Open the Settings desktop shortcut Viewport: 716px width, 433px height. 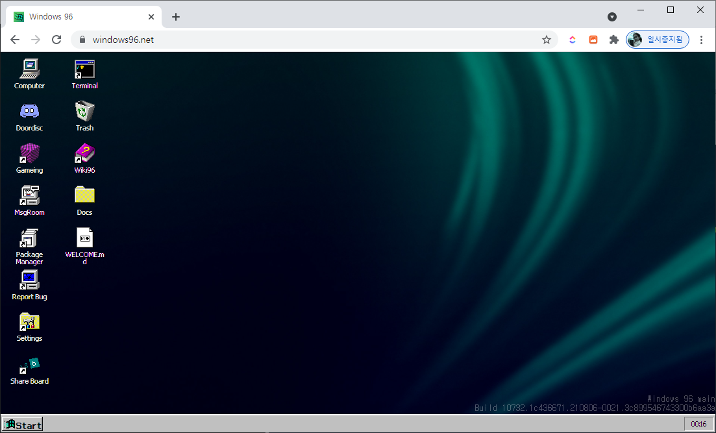pos(29,327)
